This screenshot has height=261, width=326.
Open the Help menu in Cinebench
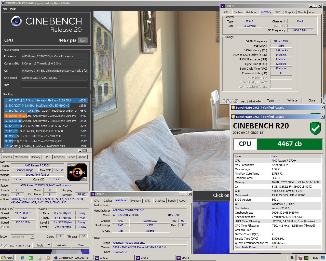[x=13, y=9]
